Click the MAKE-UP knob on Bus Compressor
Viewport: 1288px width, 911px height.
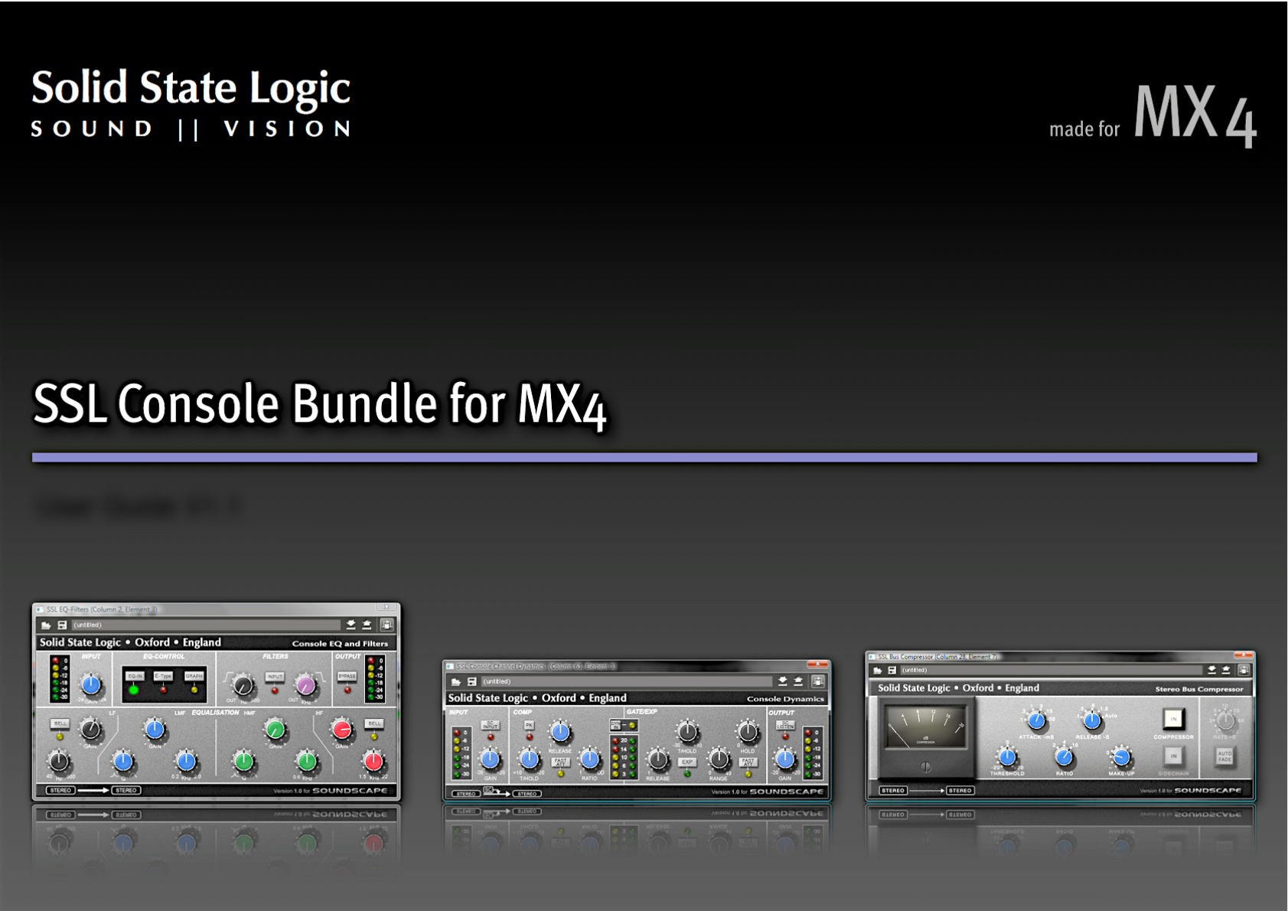1121,758
